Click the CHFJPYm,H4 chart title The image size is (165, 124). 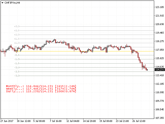point(12,3)
